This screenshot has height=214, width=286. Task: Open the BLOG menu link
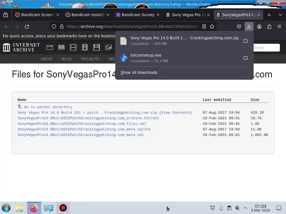pyautogui.click(x=67, y=59)
